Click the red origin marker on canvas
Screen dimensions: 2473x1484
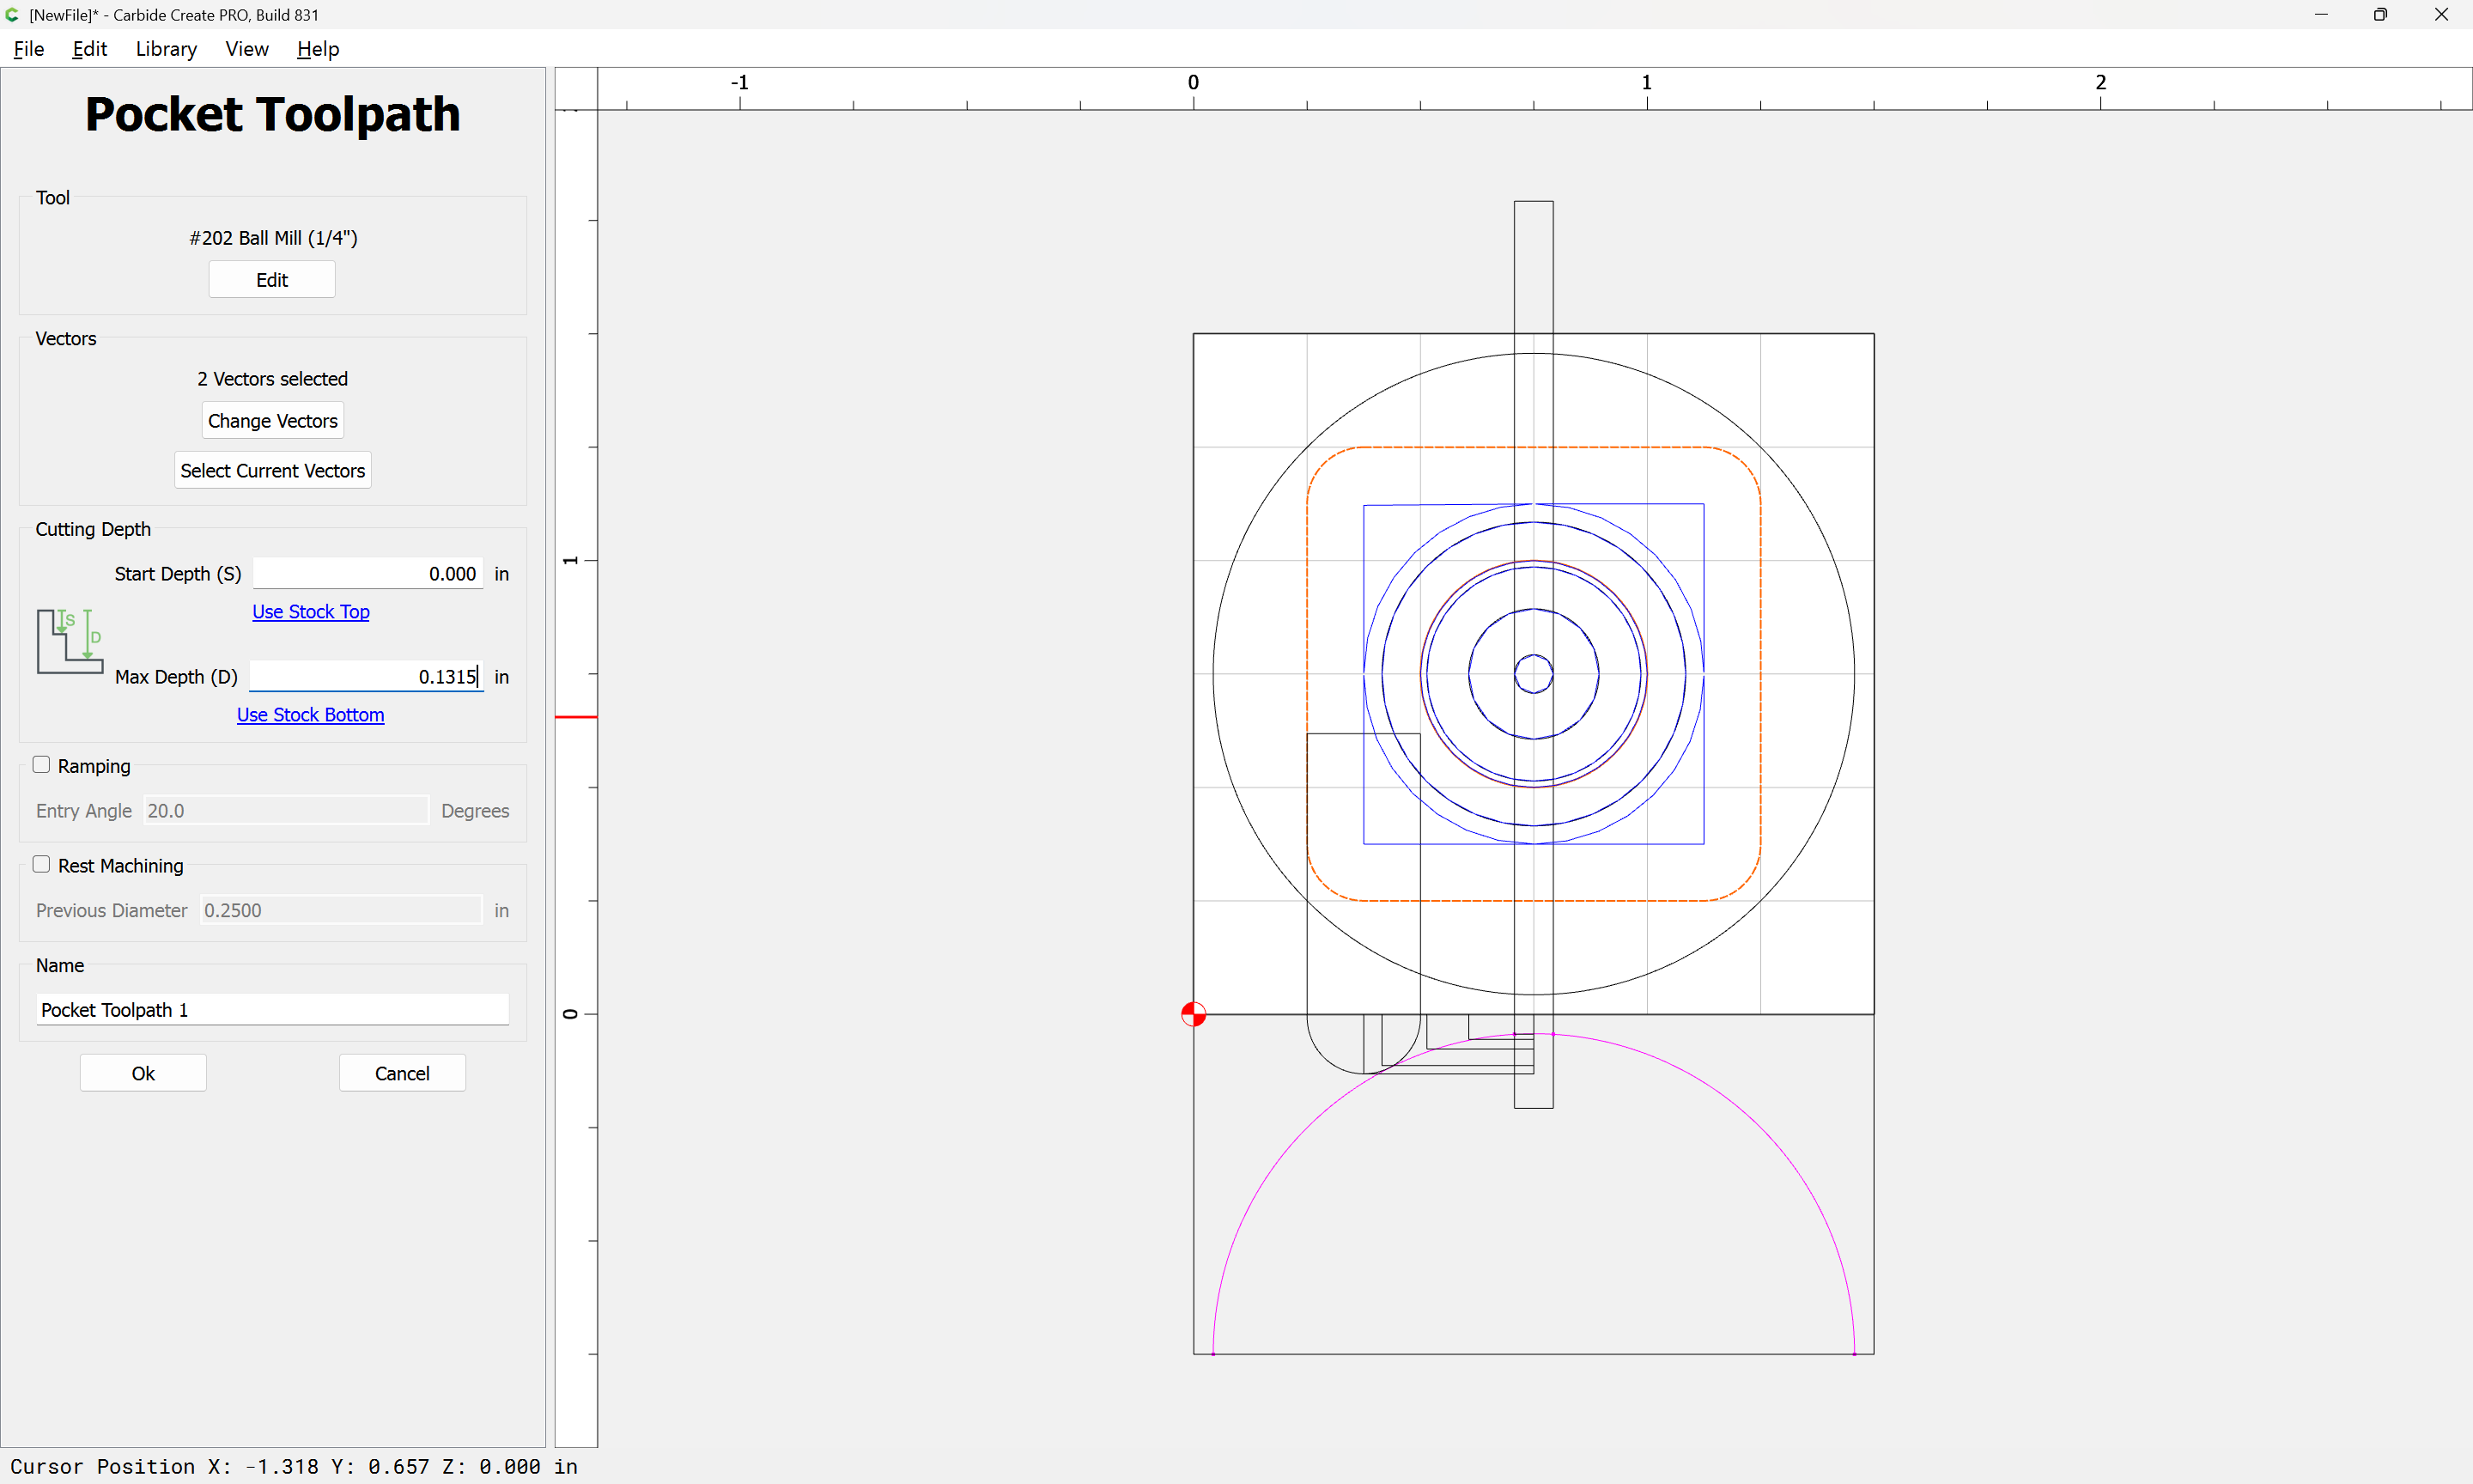coord(1193,1014)
